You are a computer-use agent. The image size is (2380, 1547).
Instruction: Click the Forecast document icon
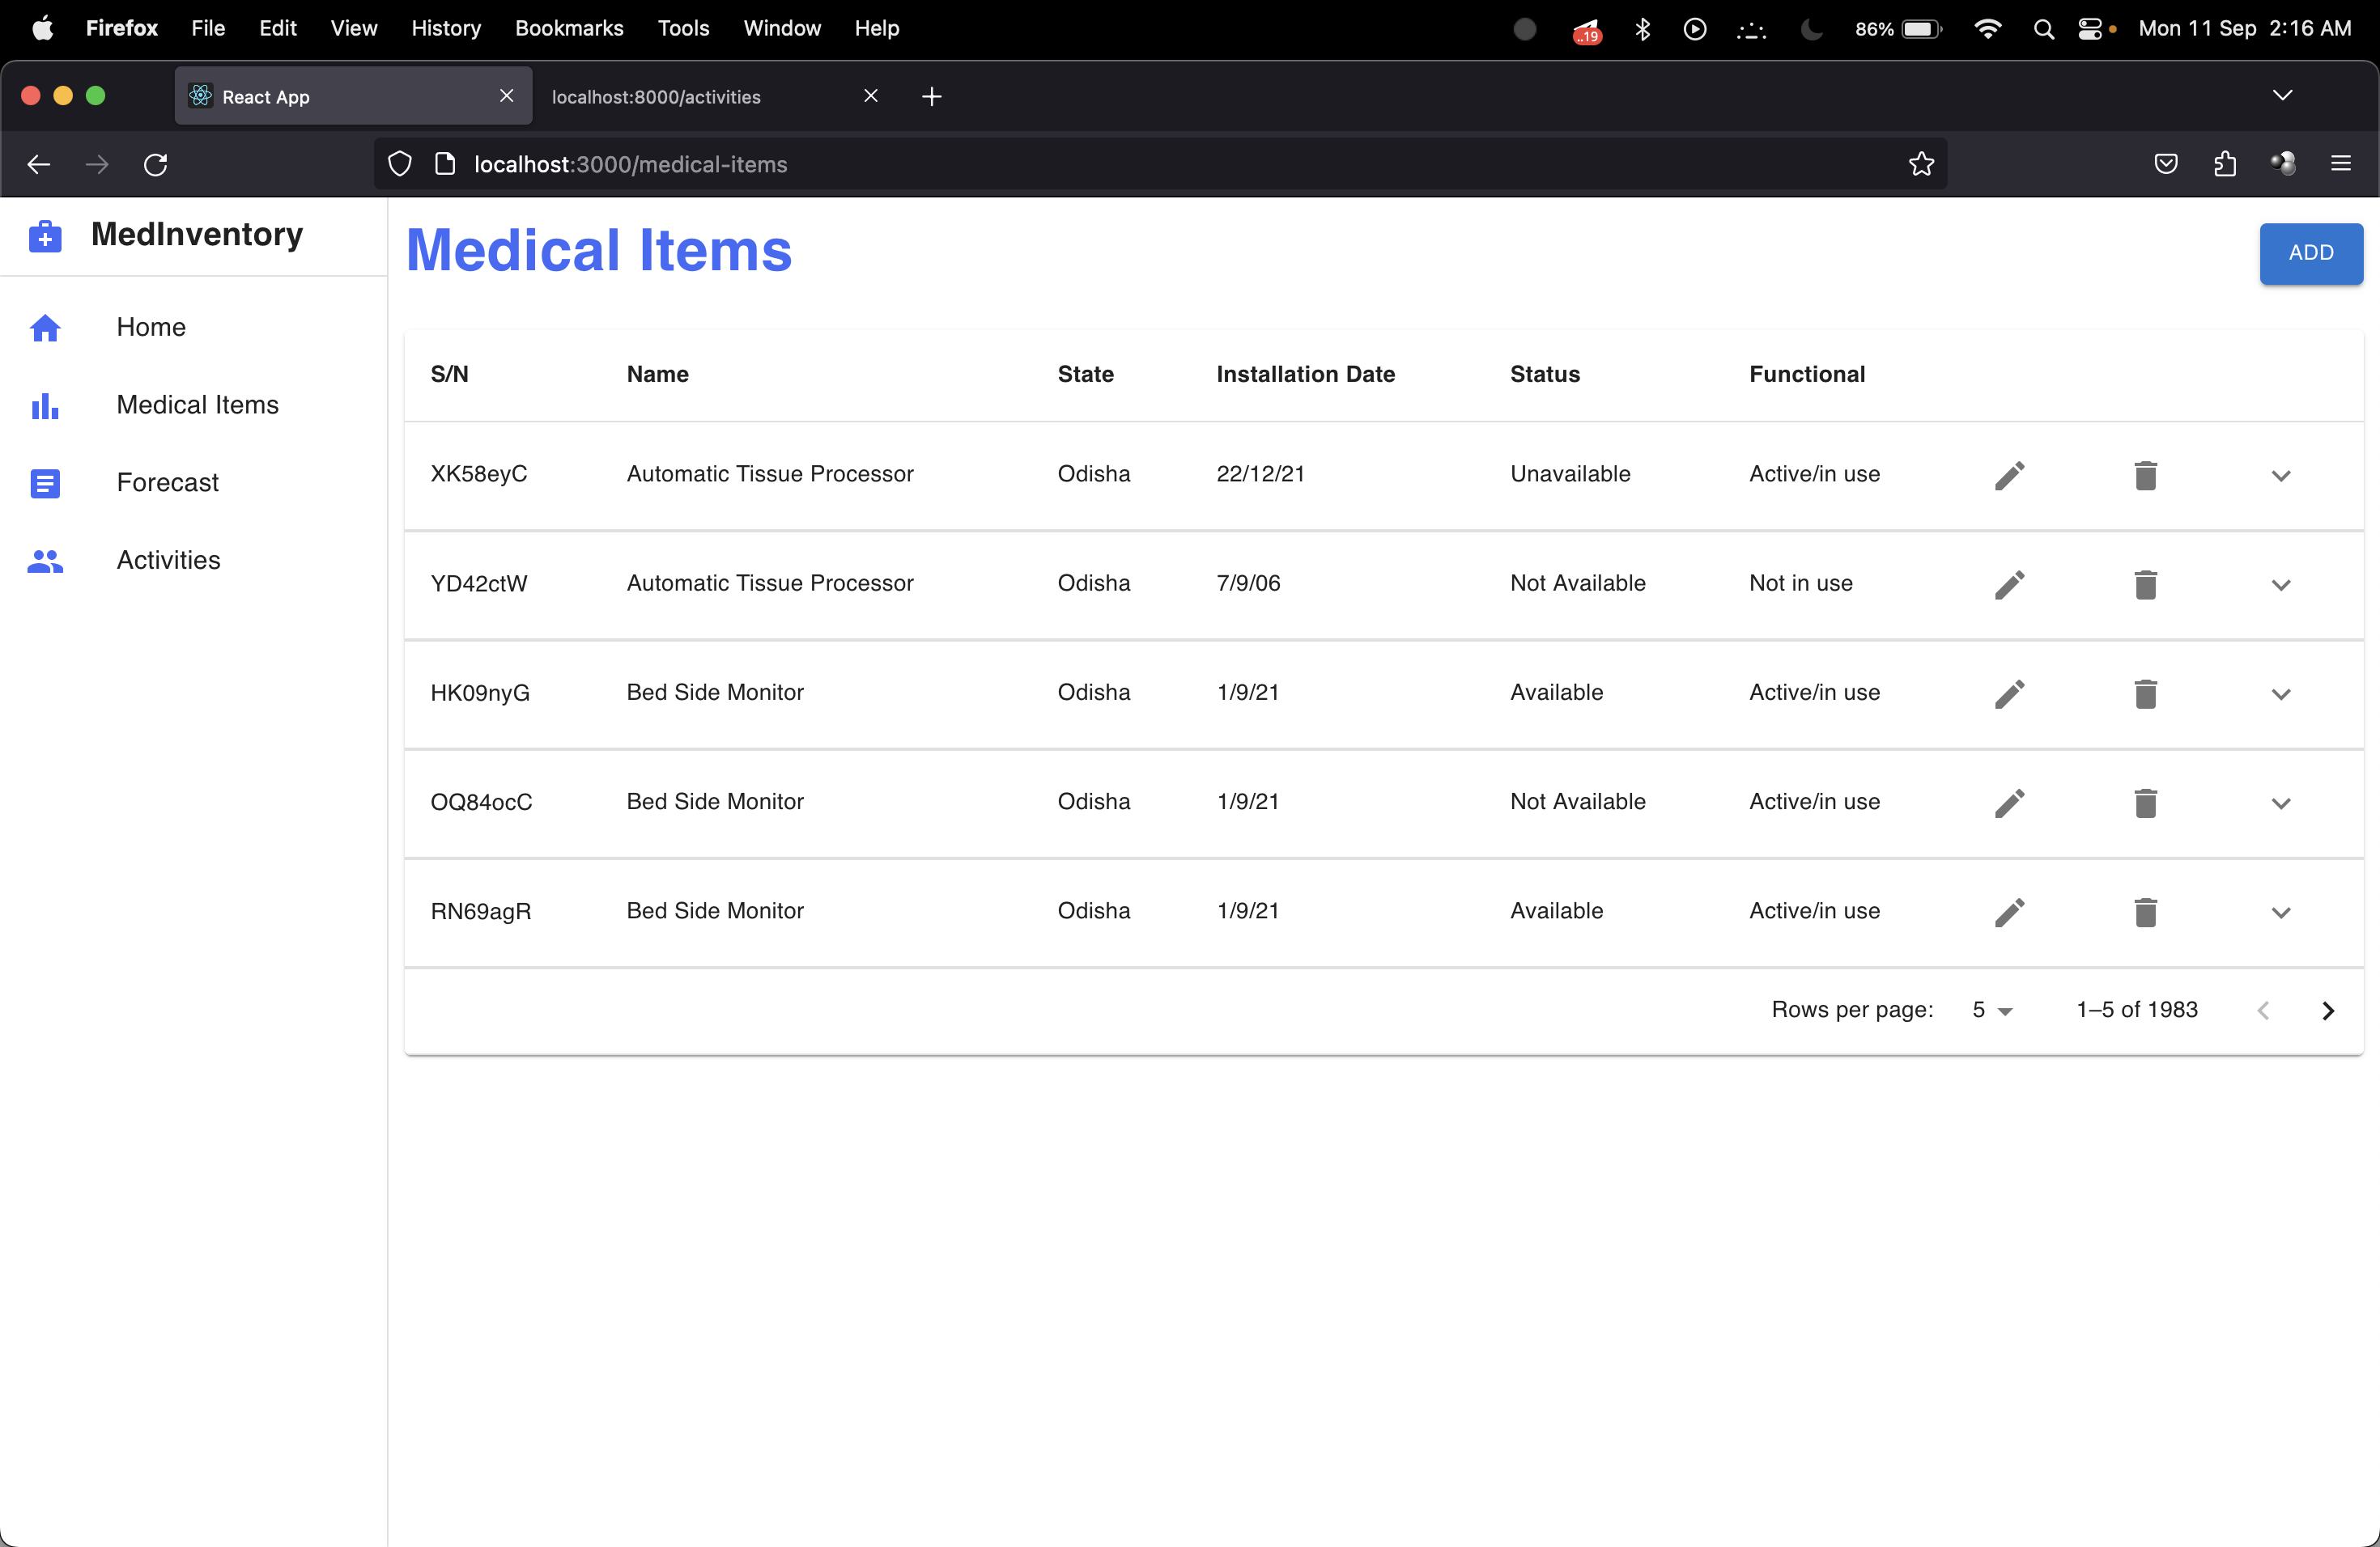tap(45, 483)
